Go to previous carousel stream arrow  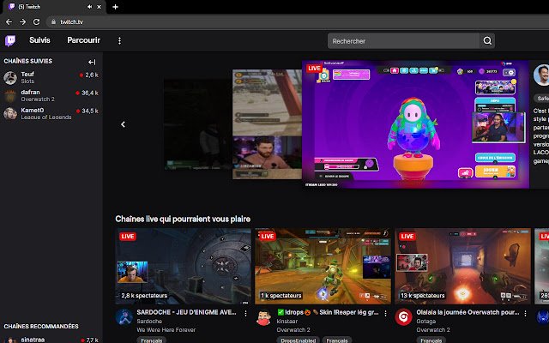click(x=123, y=124)
